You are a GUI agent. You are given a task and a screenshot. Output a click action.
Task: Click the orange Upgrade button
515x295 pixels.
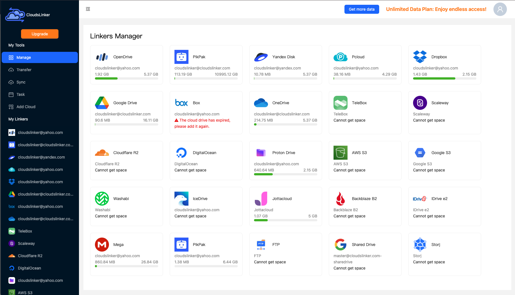point(40,34)
